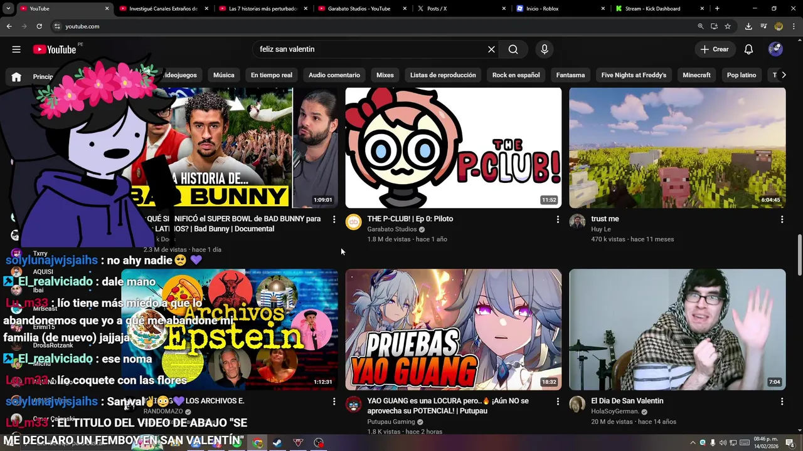Open more options for Archivos Epstein video

point(334,402)
